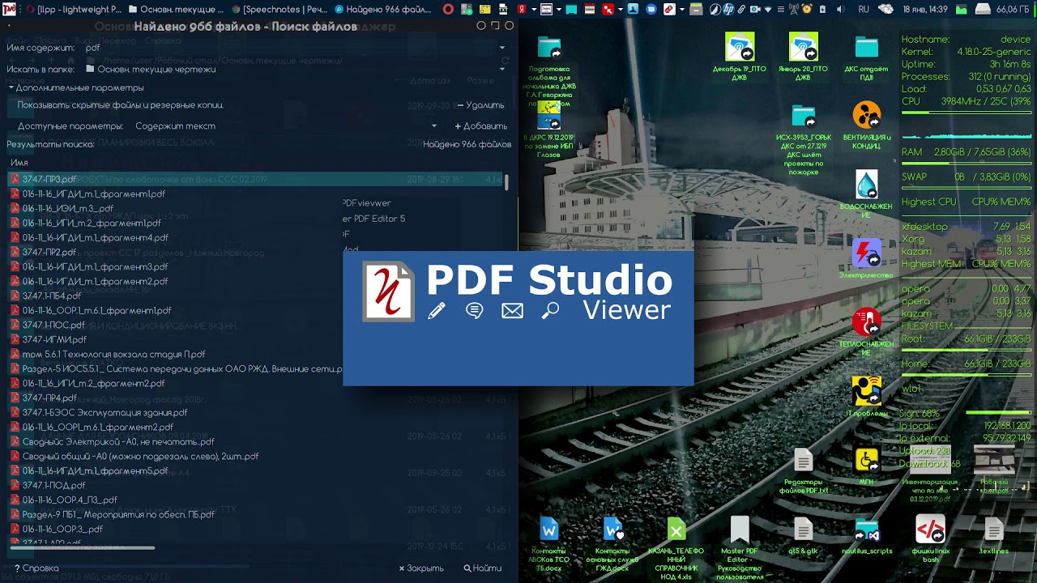The width and height of the screenshot is (1037, 583).
Task: Open Контакты АВОКов ТСО document icon
Action: pos(549,530)
